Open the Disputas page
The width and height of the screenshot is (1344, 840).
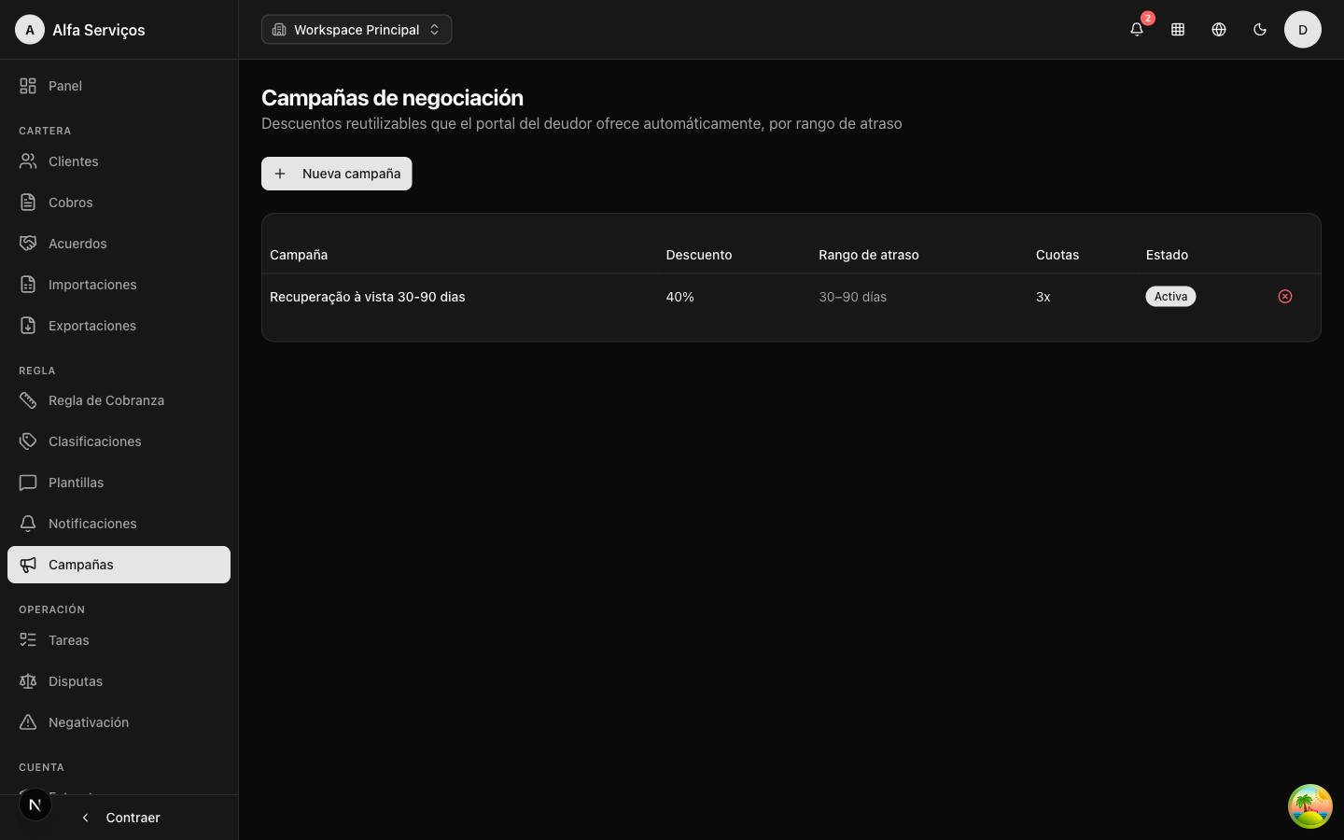pos(119,681)
